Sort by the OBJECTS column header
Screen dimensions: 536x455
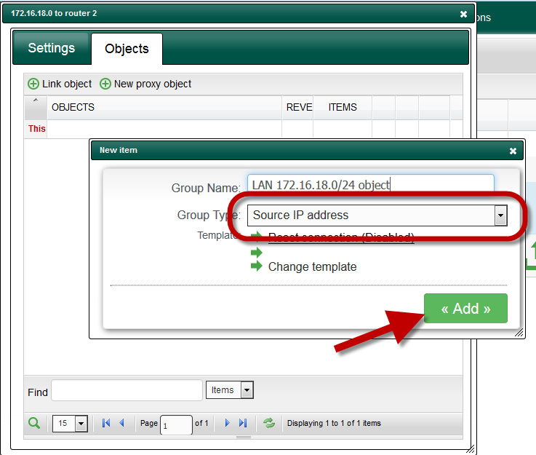164,108
